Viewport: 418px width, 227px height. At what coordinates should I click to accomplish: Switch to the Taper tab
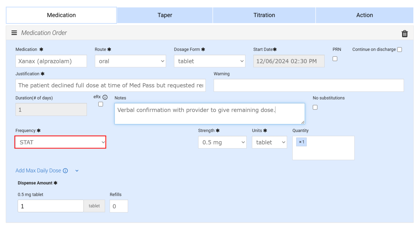point(165,15)
